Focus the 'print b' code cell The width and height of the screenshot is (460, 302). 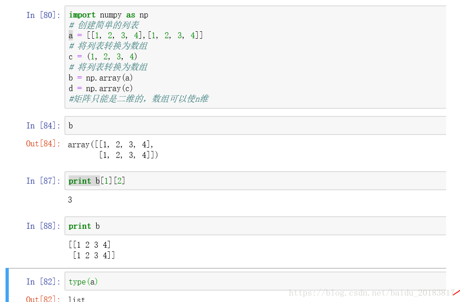[x=255, y=226]
